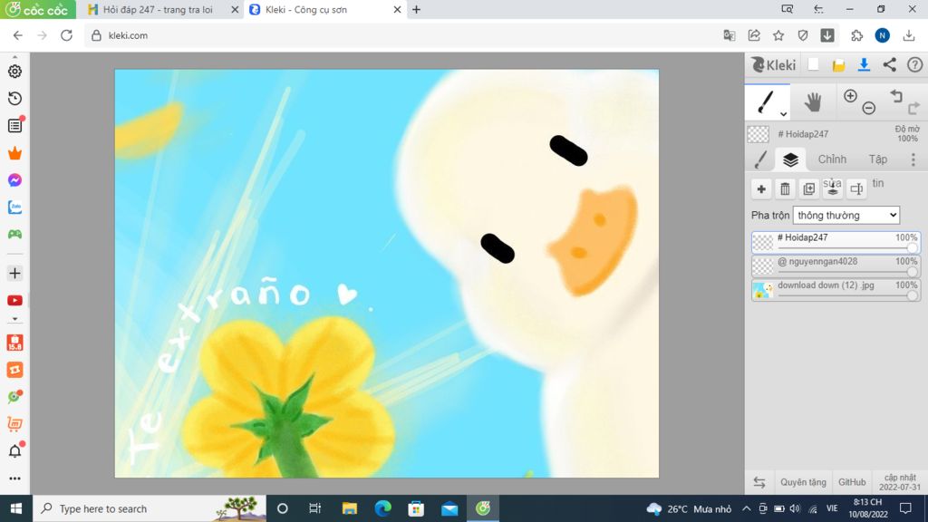The image size is (928, 522).
Task: Click the Kleki logo
Action: click(x=774, y=64)
